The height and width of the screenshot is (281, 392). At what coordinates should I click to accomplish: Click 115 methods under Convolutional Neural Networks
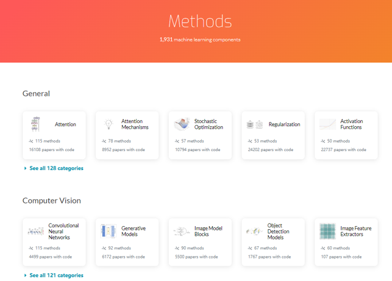pos(48,248)
